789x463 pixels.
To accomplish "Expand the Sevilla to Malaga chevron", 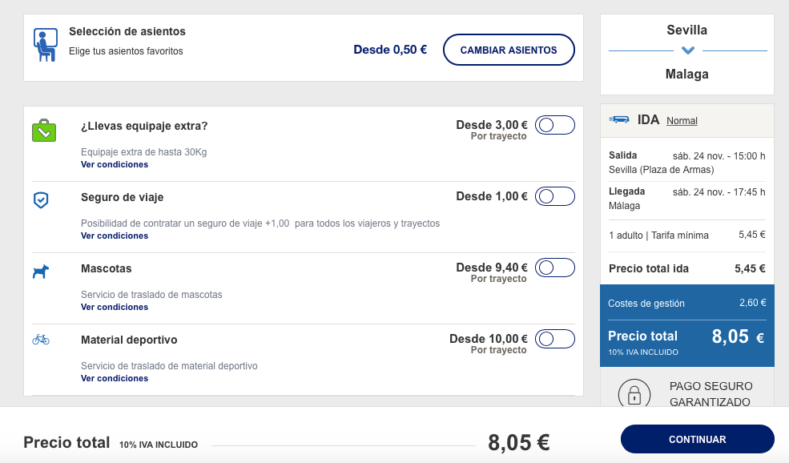I will (688, 50).
